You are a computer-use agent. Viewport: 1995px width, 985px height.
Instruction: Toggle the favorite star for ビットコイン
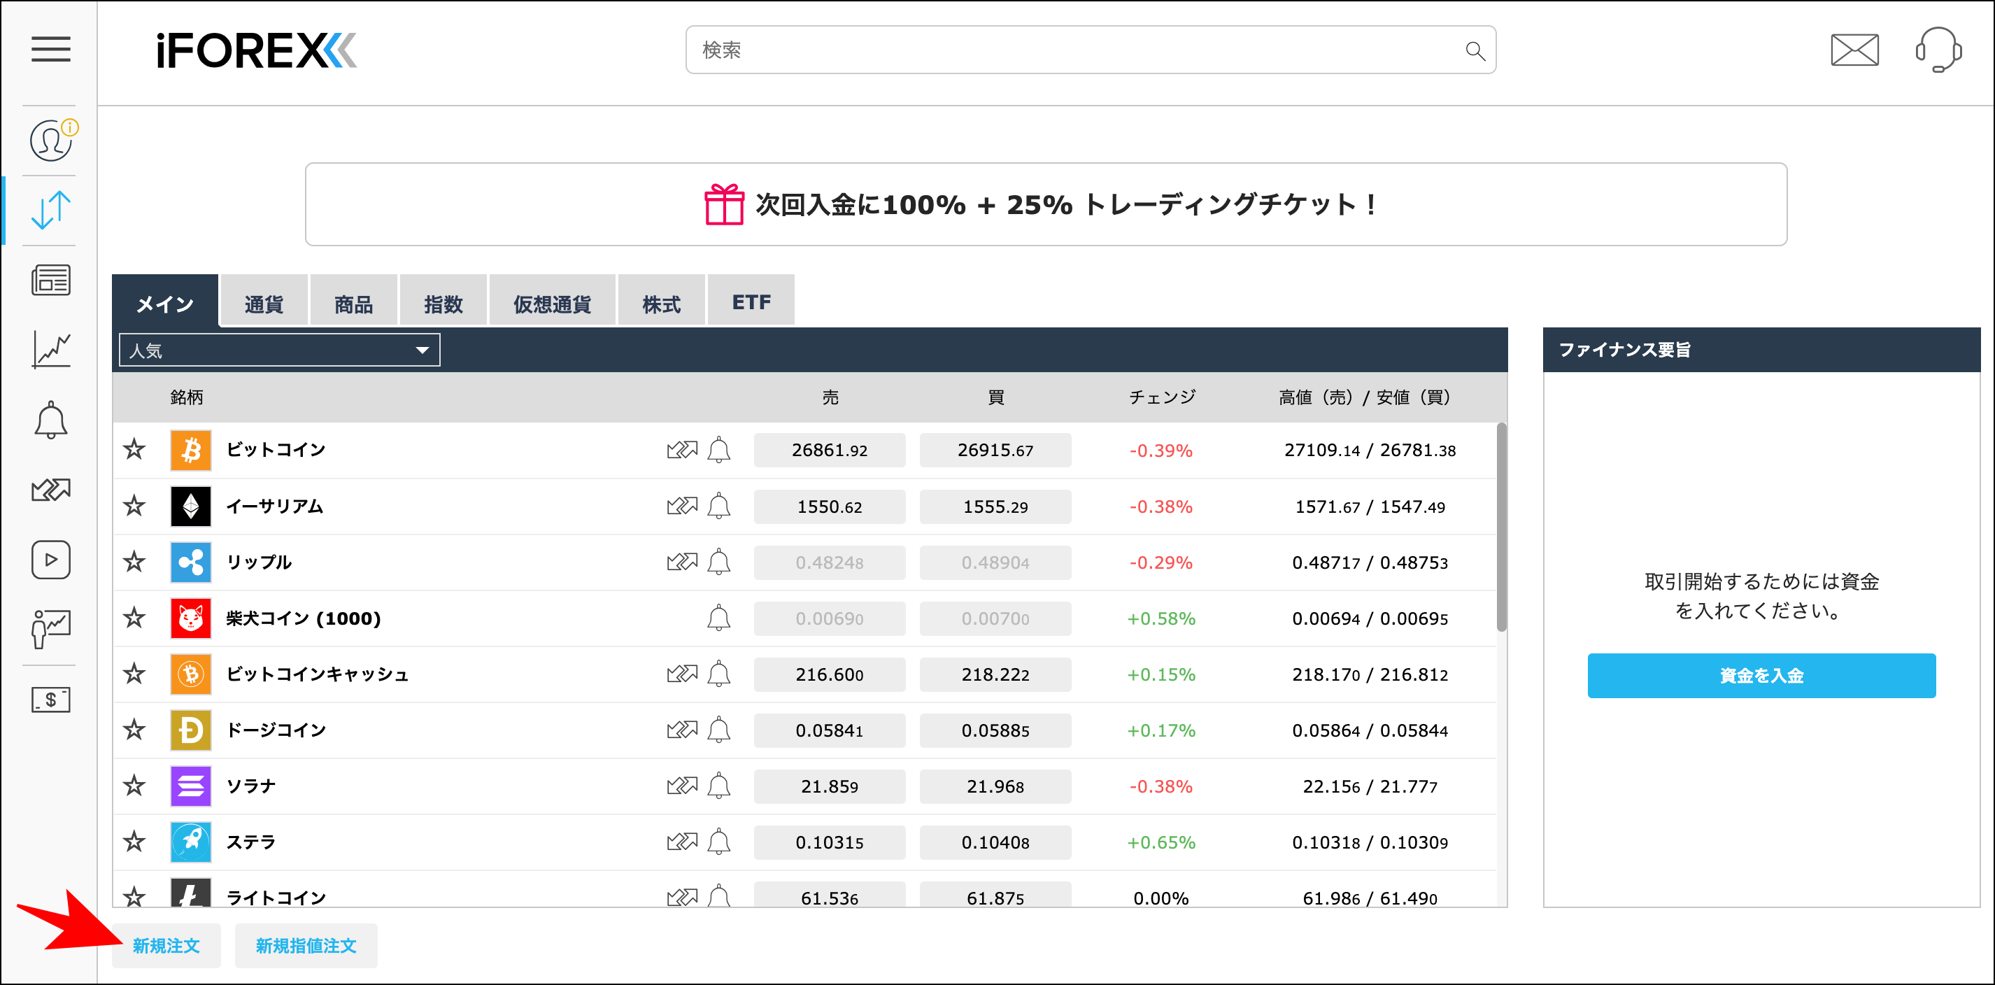135,449
